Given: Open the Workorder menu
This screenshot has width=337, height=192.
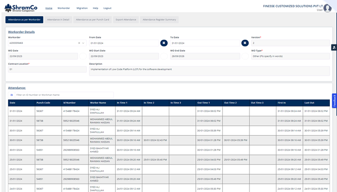Looking at the screenshot, I should coord(64,8).
